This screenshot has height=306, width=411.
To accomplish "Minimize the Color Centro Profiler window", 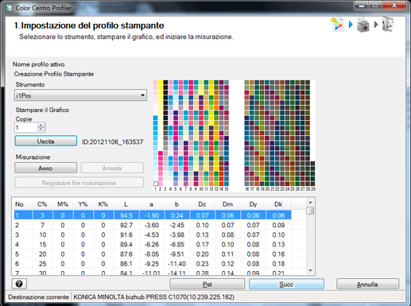I will 362,6.
